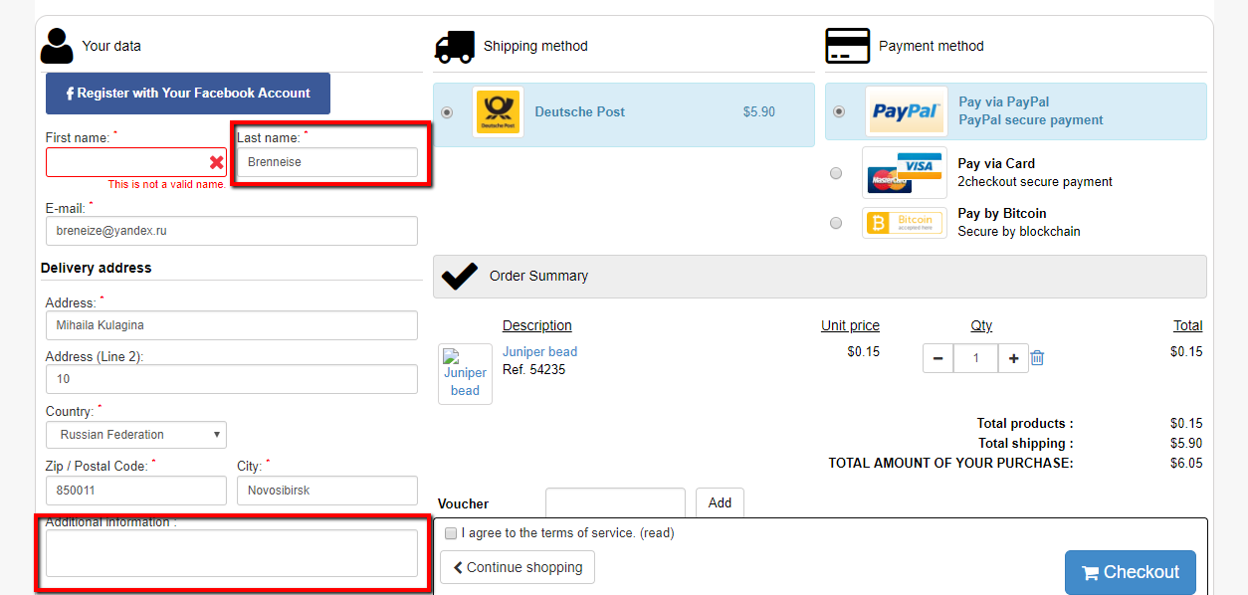Viewport: 1248px width, 595px height.
Task: Delete Juniper bead with trash icon
Action: (x=1037, y=358)
